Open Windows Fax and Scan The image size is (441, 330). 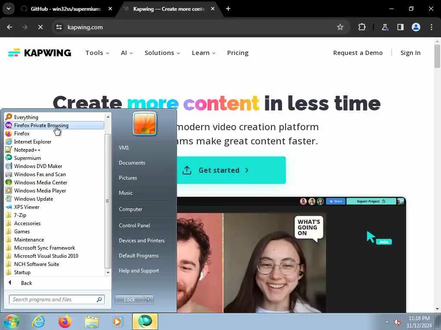[40, 174]
